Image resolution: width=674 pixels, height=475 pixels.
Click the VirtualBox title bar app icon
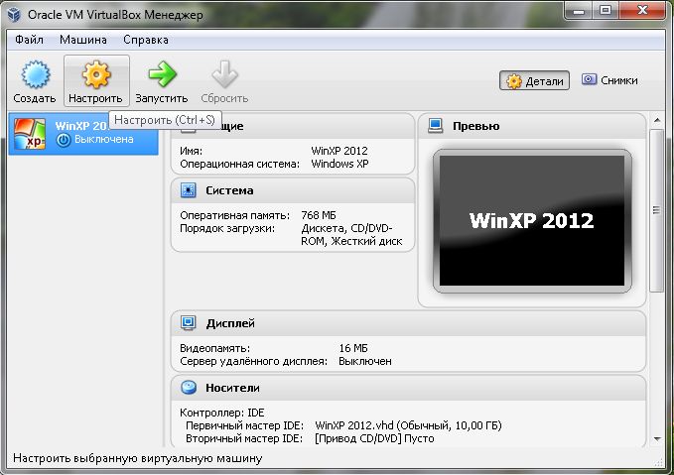tap(14, 13)
